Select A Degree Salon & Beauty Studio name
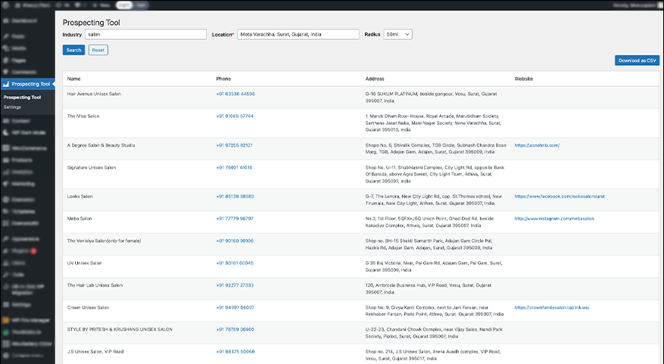664x364 pixels. click(101, 145)
